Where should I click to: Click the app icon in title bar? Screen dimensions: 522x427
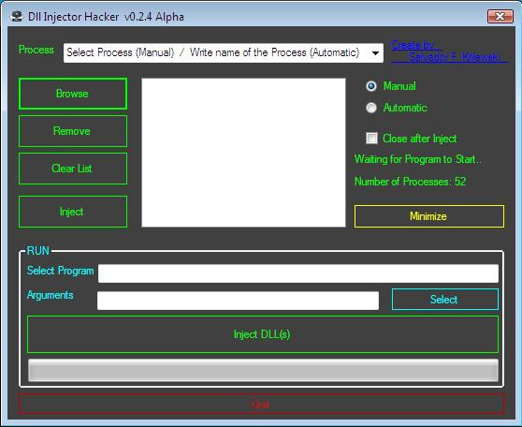pos(16,16)
